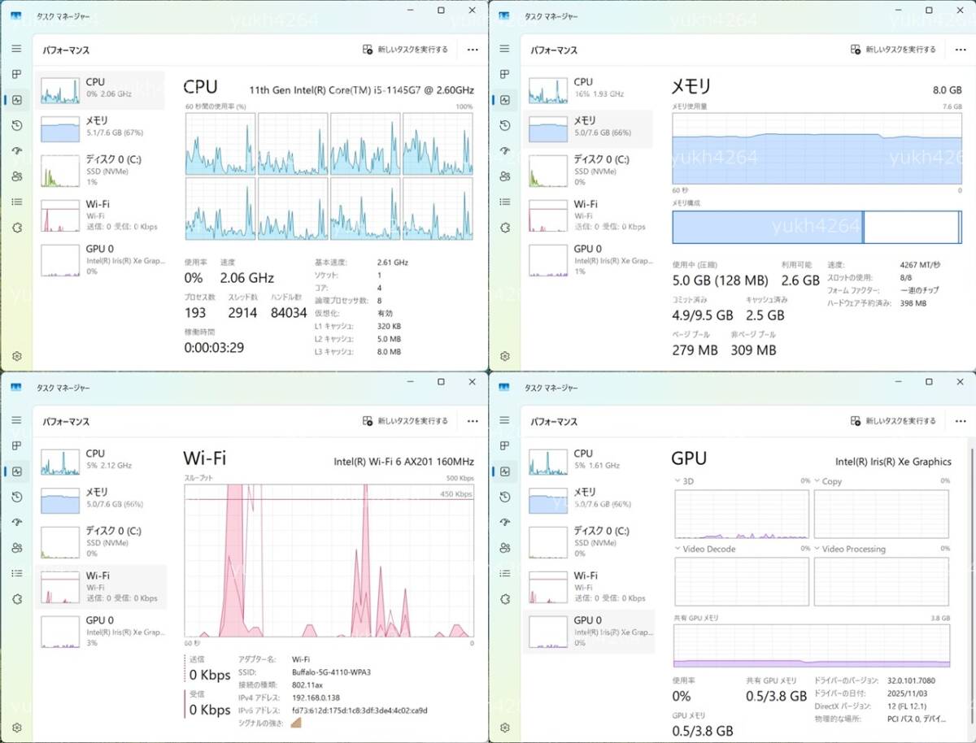The height and width of the screenshot is (743, 976).
Task: Open Services puzzle icon in Memory details window
Action: point(505,228)
